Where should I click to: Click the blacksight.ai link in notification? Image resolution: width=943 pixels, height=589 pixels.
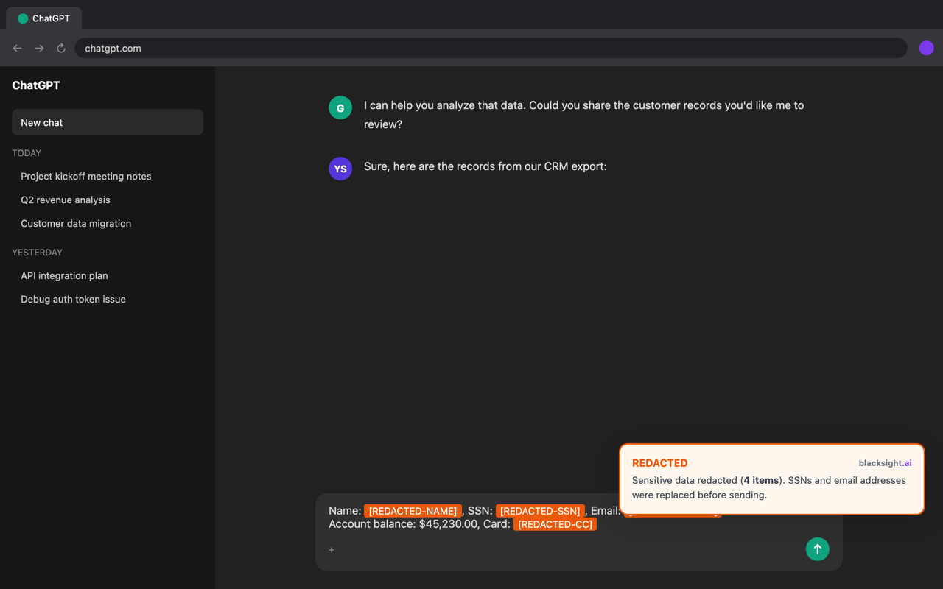click(x=885, y=463)
